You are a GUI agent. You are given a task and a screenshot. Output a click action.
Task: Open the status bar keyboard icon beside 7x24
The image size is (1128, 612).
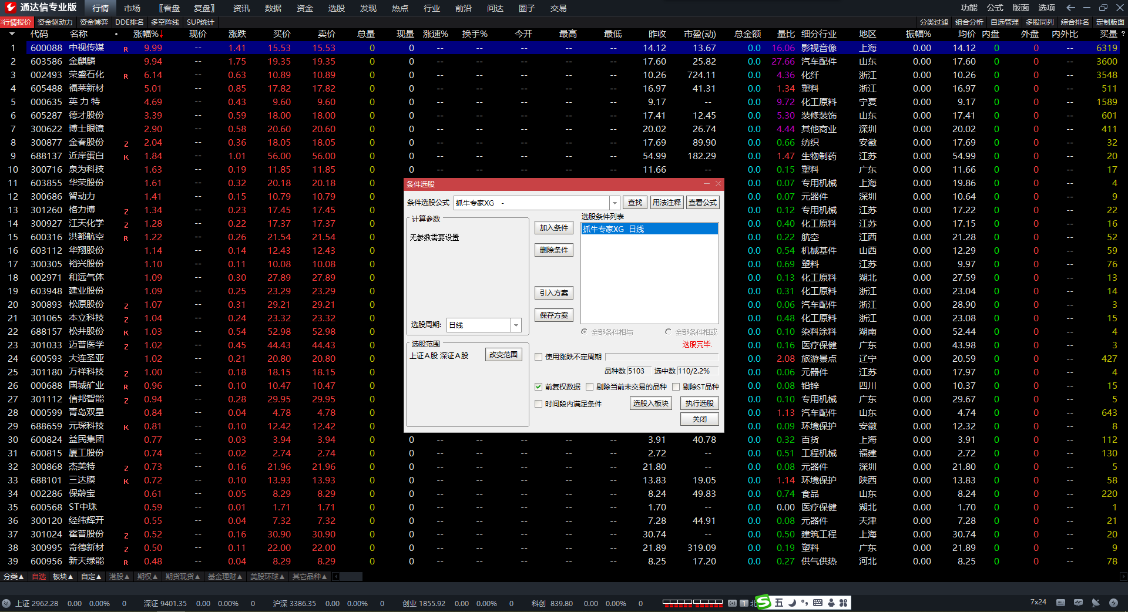[x=1060, y=603]
